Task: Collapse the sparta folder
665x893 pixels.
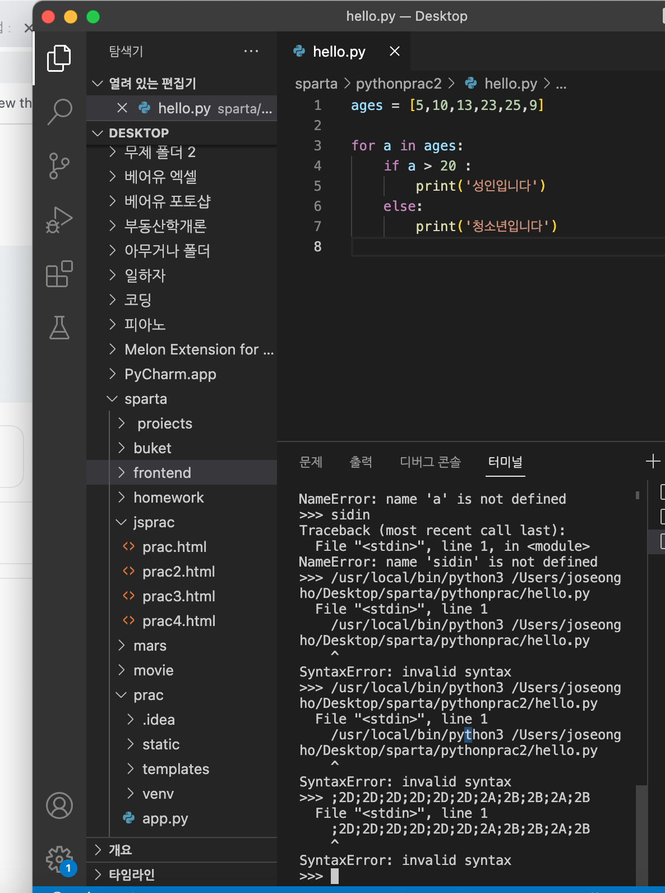Action: 182,399
